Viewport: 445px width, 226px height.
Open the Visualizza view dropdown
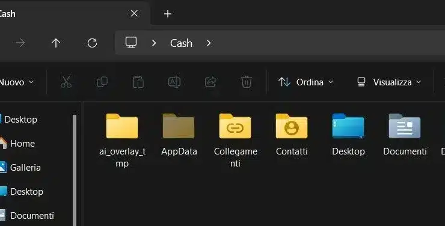389,82
